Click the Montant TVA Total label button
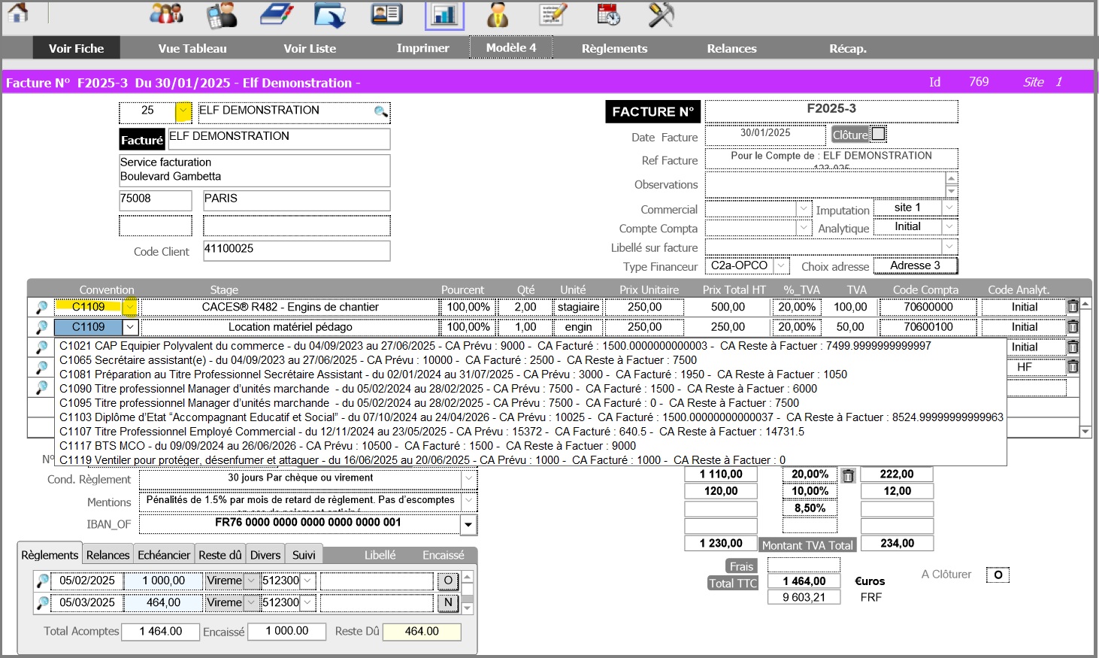1099x658 pixels. tap(807, 545)
